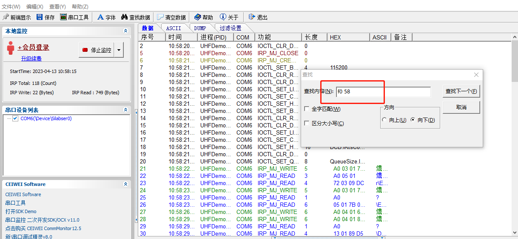Open the dropdown arrow beside 停止监控
This screenshot has width=518, height=239.
pyautogui.click(x=119, y=50)
